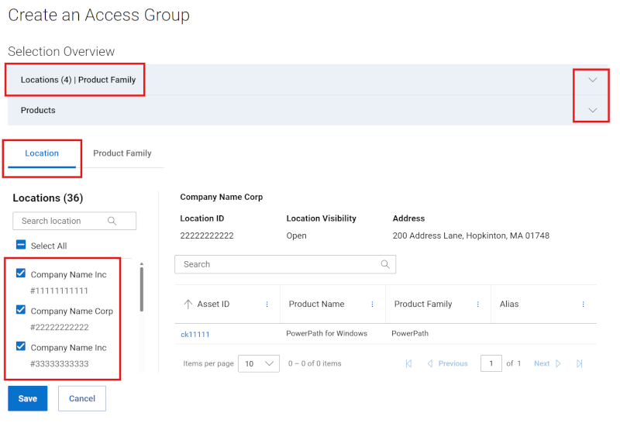Expand the Products overview section

593,110
